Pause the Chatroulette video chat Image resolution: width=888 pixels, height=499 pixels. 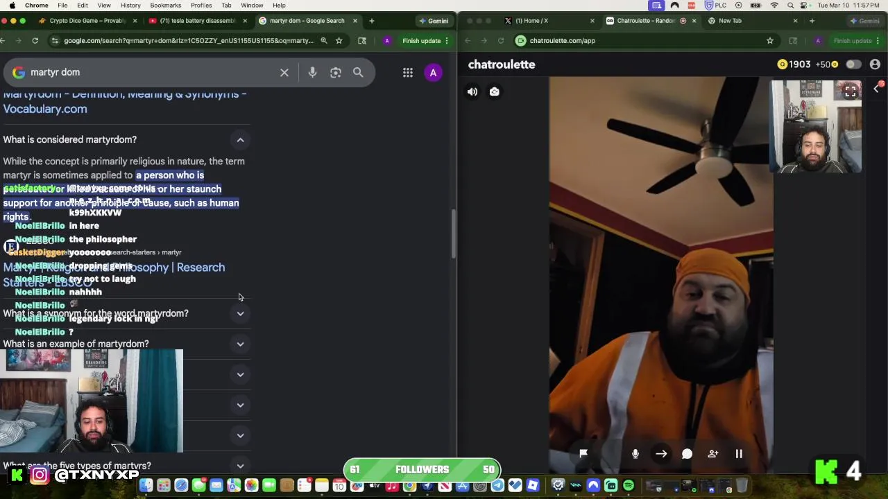pos(739,454)
